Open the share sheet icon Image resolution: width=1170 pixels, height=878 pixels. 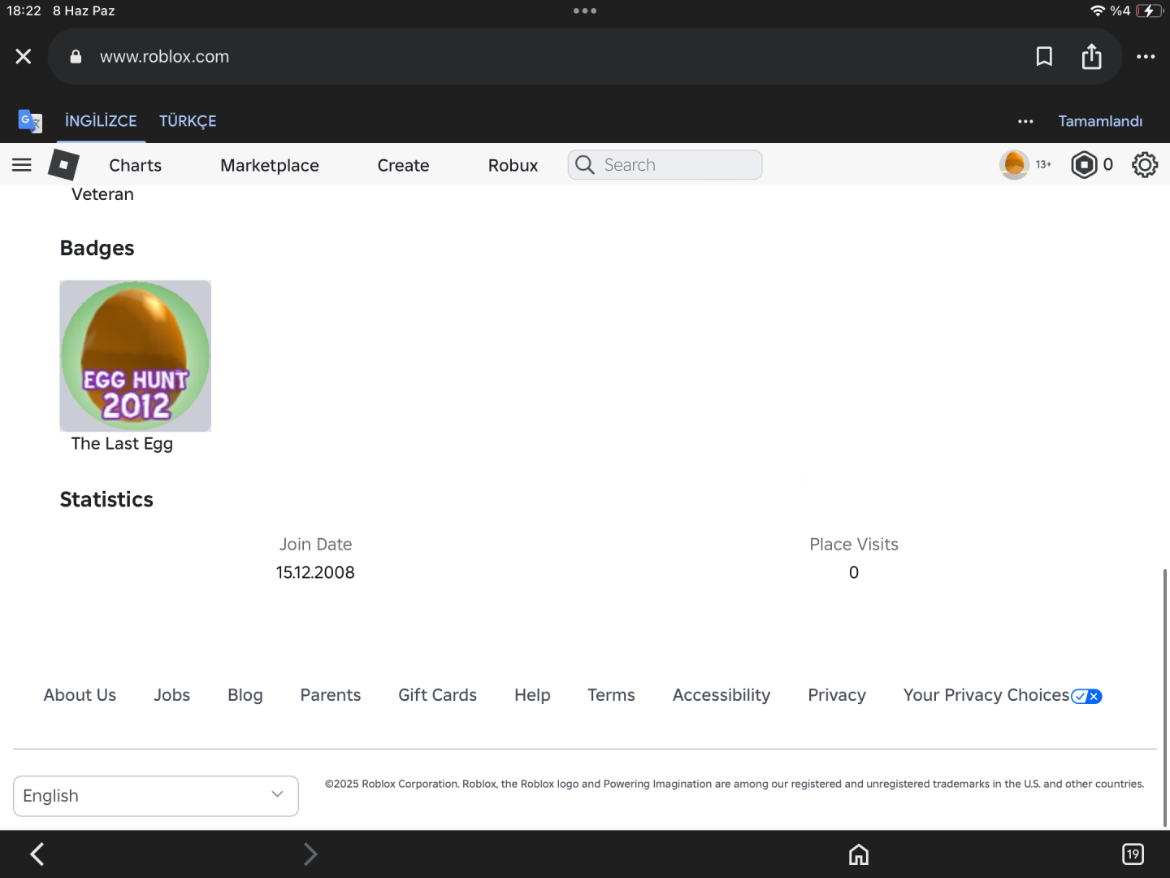[x=1091, y=56]
